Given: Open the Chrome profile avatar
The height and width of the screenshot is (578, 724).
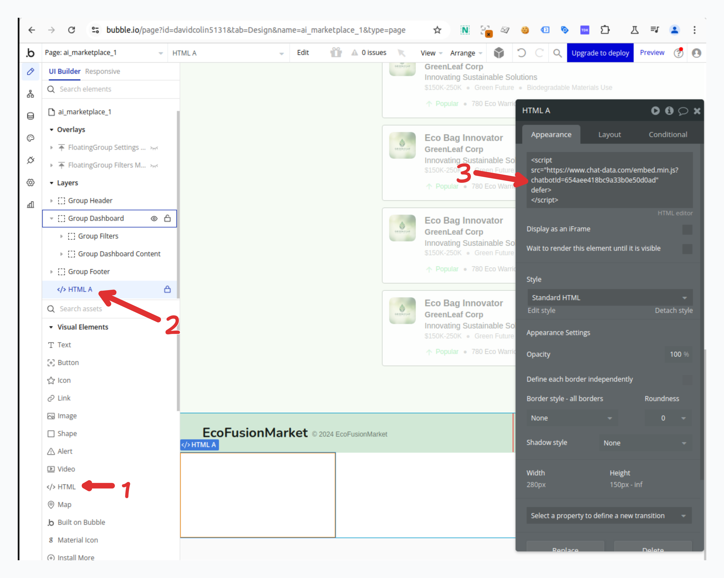Looking at the screenshot, I should coord(674,30).
